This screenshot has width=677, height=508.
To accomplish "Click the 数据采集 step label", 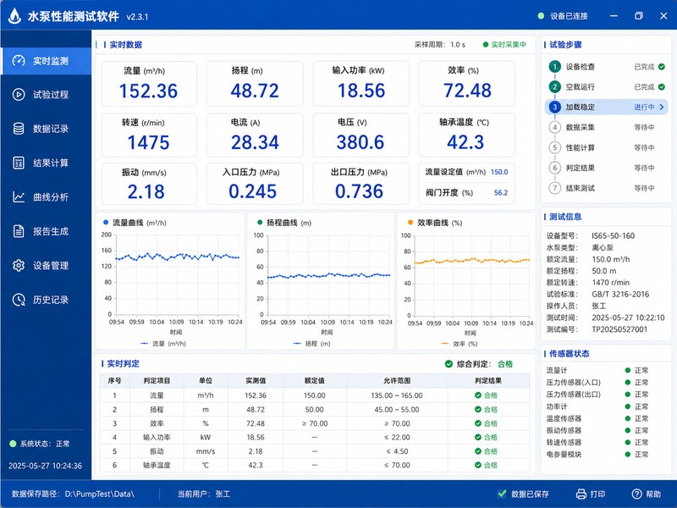I will [x=581, y=127].
